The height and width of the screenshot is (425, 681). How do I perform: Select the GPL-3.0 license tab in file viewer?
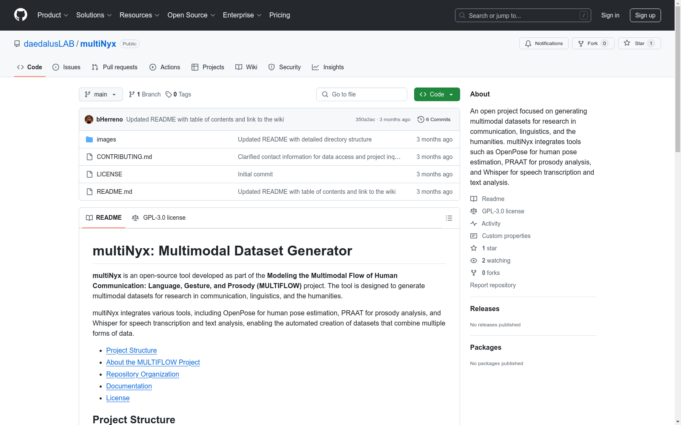pyautogui.click(x=159, y=218)
